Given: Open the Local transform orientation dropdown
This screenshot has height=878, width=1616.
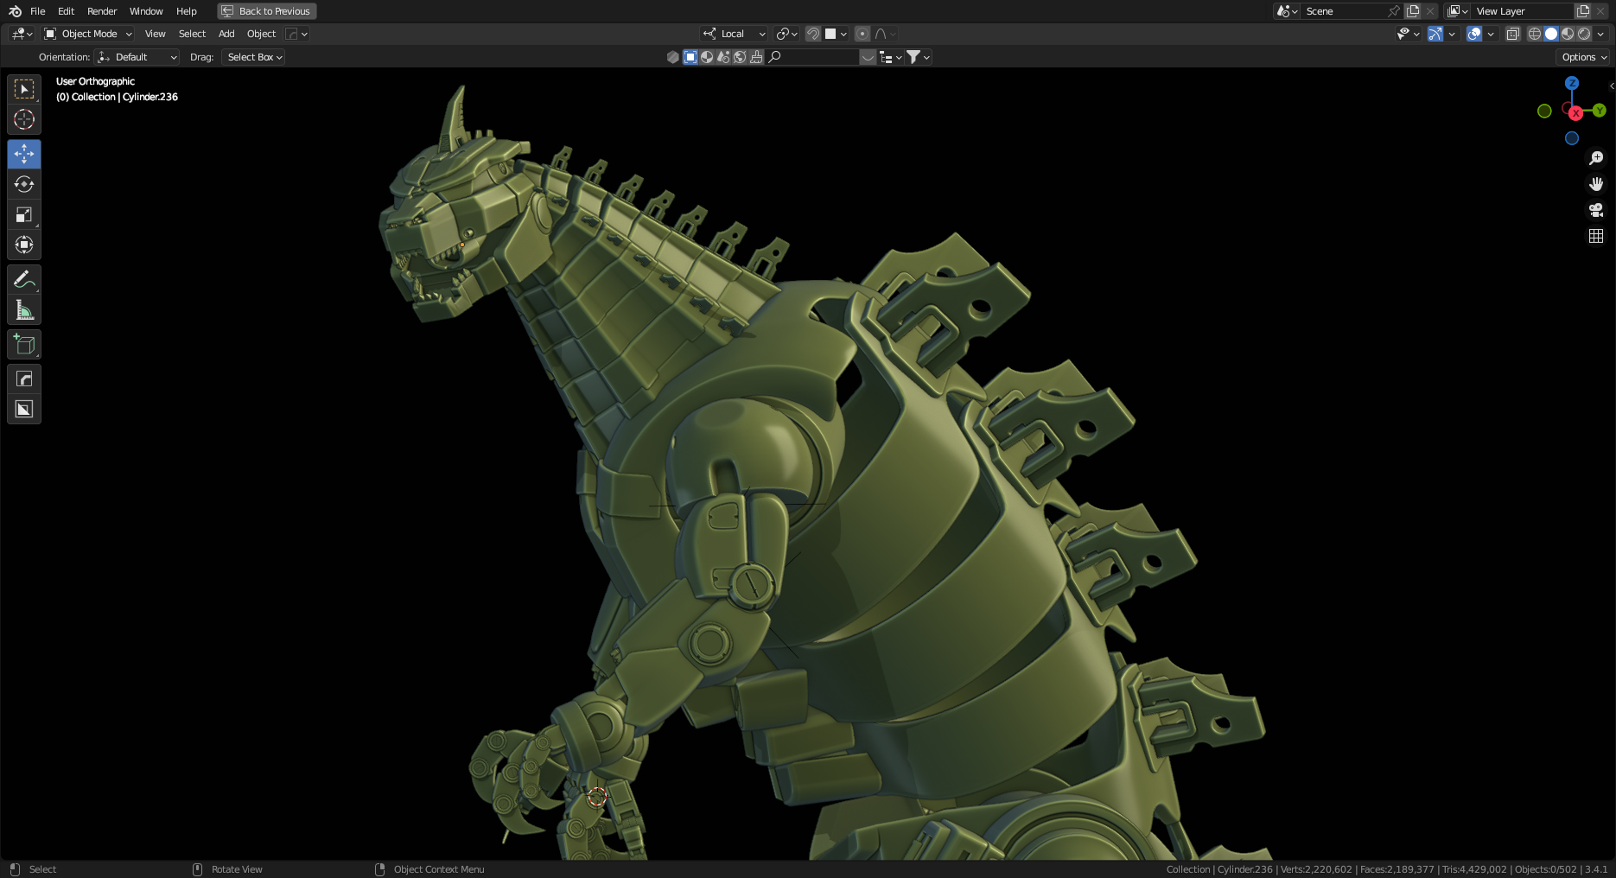Looking at the screenshot, I should pos(735,34).
